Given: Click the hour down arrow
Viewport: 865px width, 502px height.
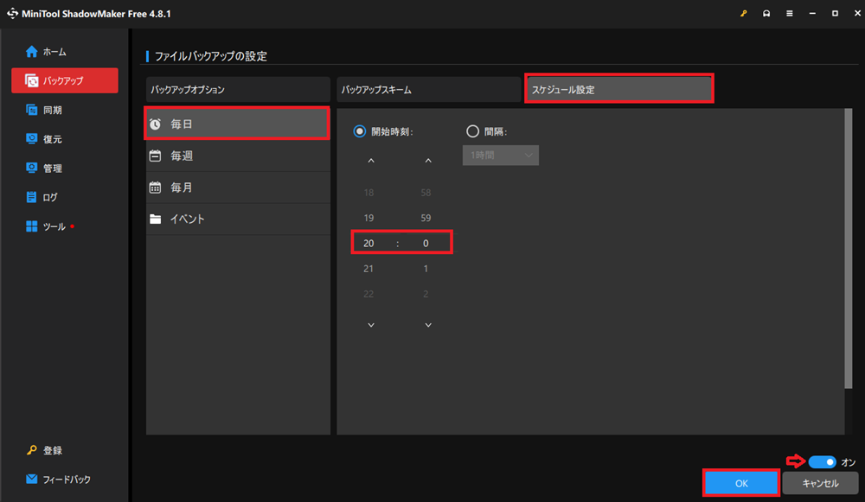Looking at the screenshot, I should 371,325.
